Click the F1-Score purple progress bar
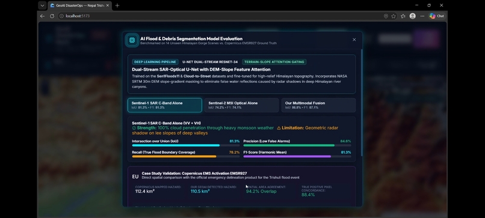This screenshot has width=485, height=218. point(297,157)
